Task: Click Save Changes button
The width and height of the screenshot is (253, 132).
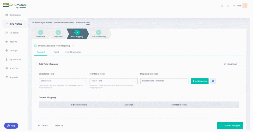Action: tap(230, 125)
